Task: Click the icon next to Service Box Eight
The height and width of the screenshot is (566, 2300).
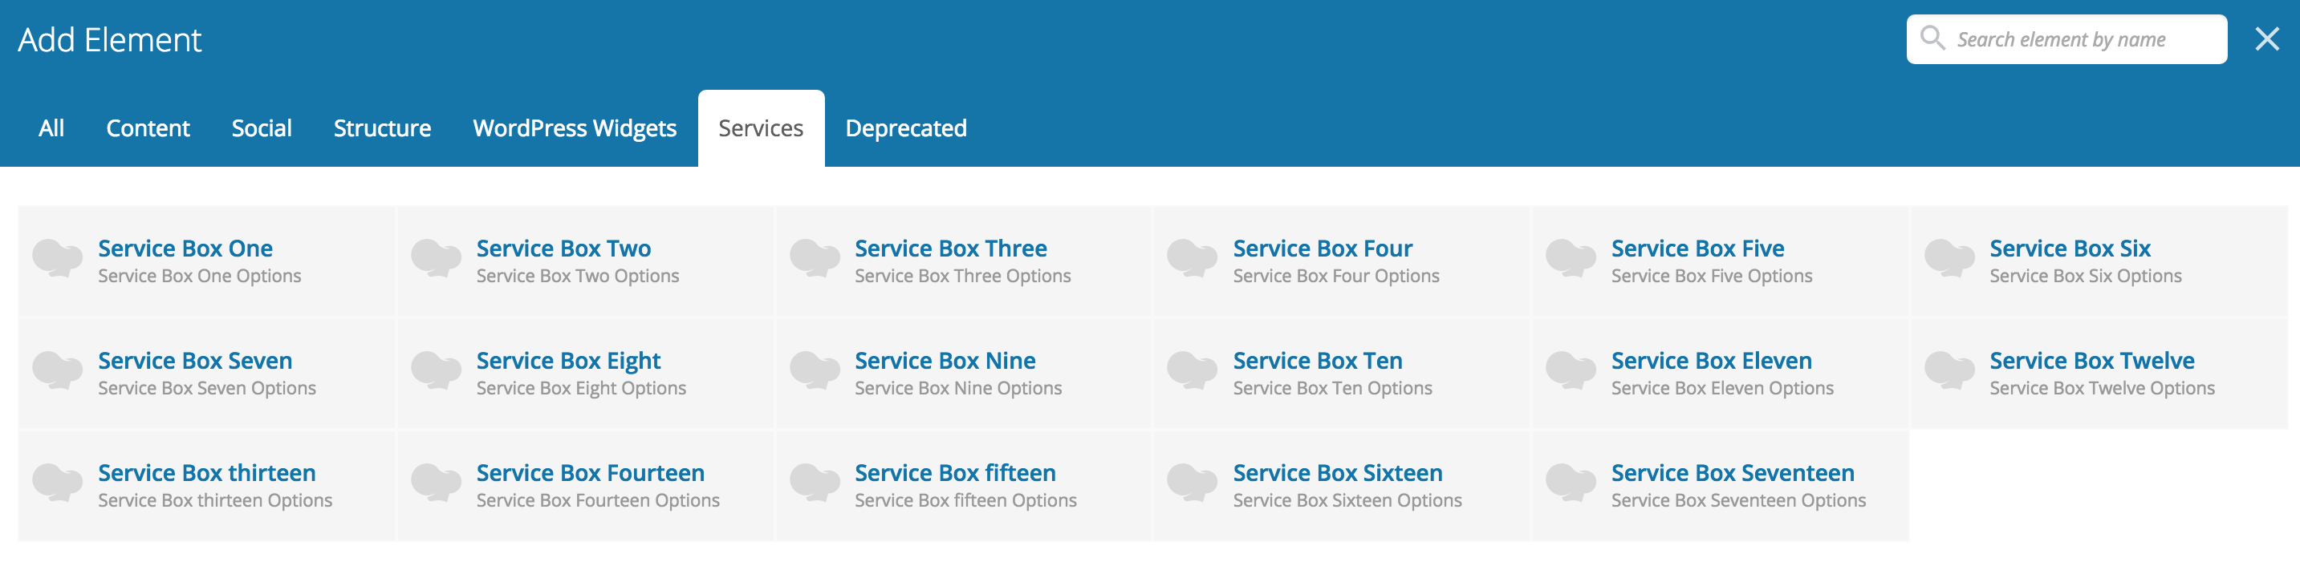Action: [x=436, y=371]
